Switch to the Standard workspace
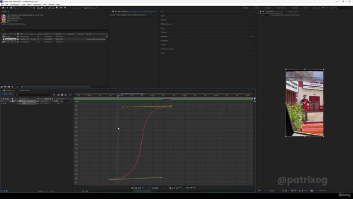353x199 pixels. pos(268,8)
